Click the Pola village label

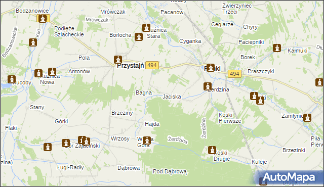coord(84,58)
